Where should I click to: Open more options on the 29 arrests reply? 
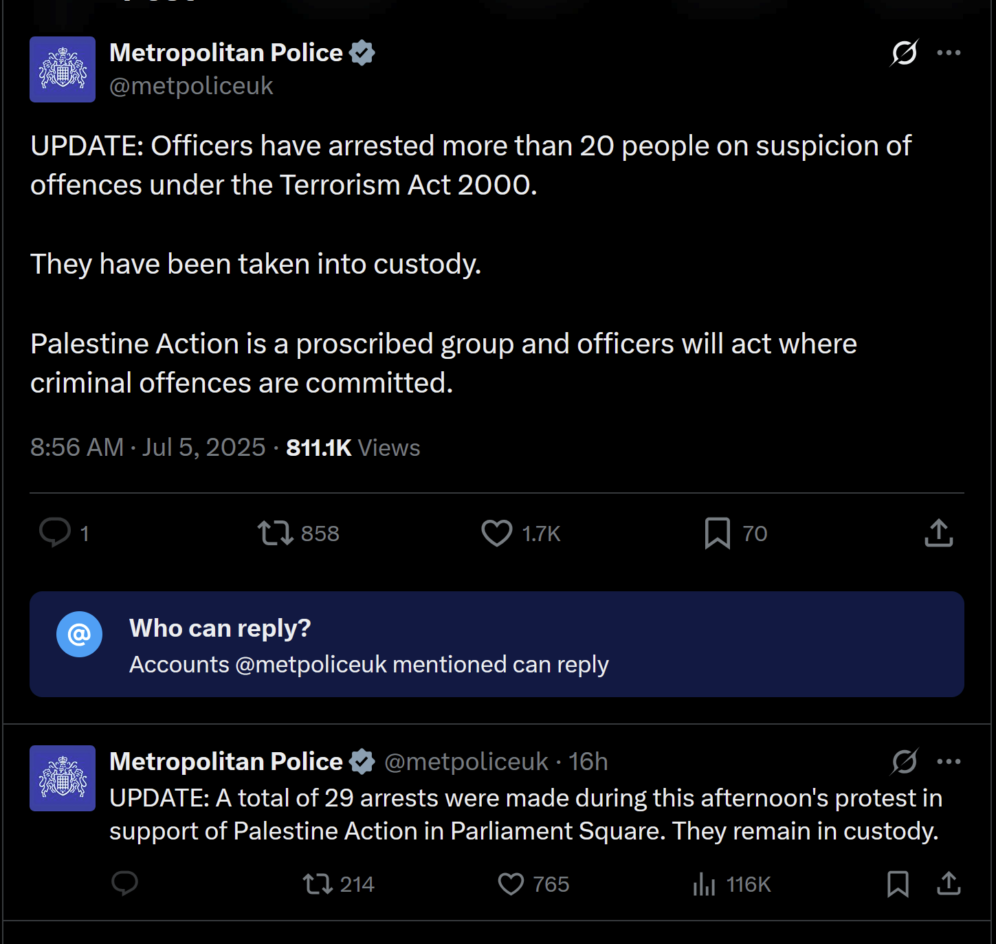coord(949,762)
